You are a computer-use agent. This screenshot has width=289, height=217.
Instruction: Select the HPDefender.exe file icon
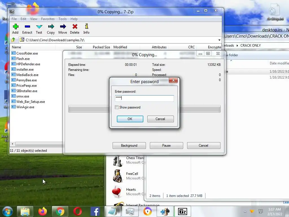tap(14, 64)
